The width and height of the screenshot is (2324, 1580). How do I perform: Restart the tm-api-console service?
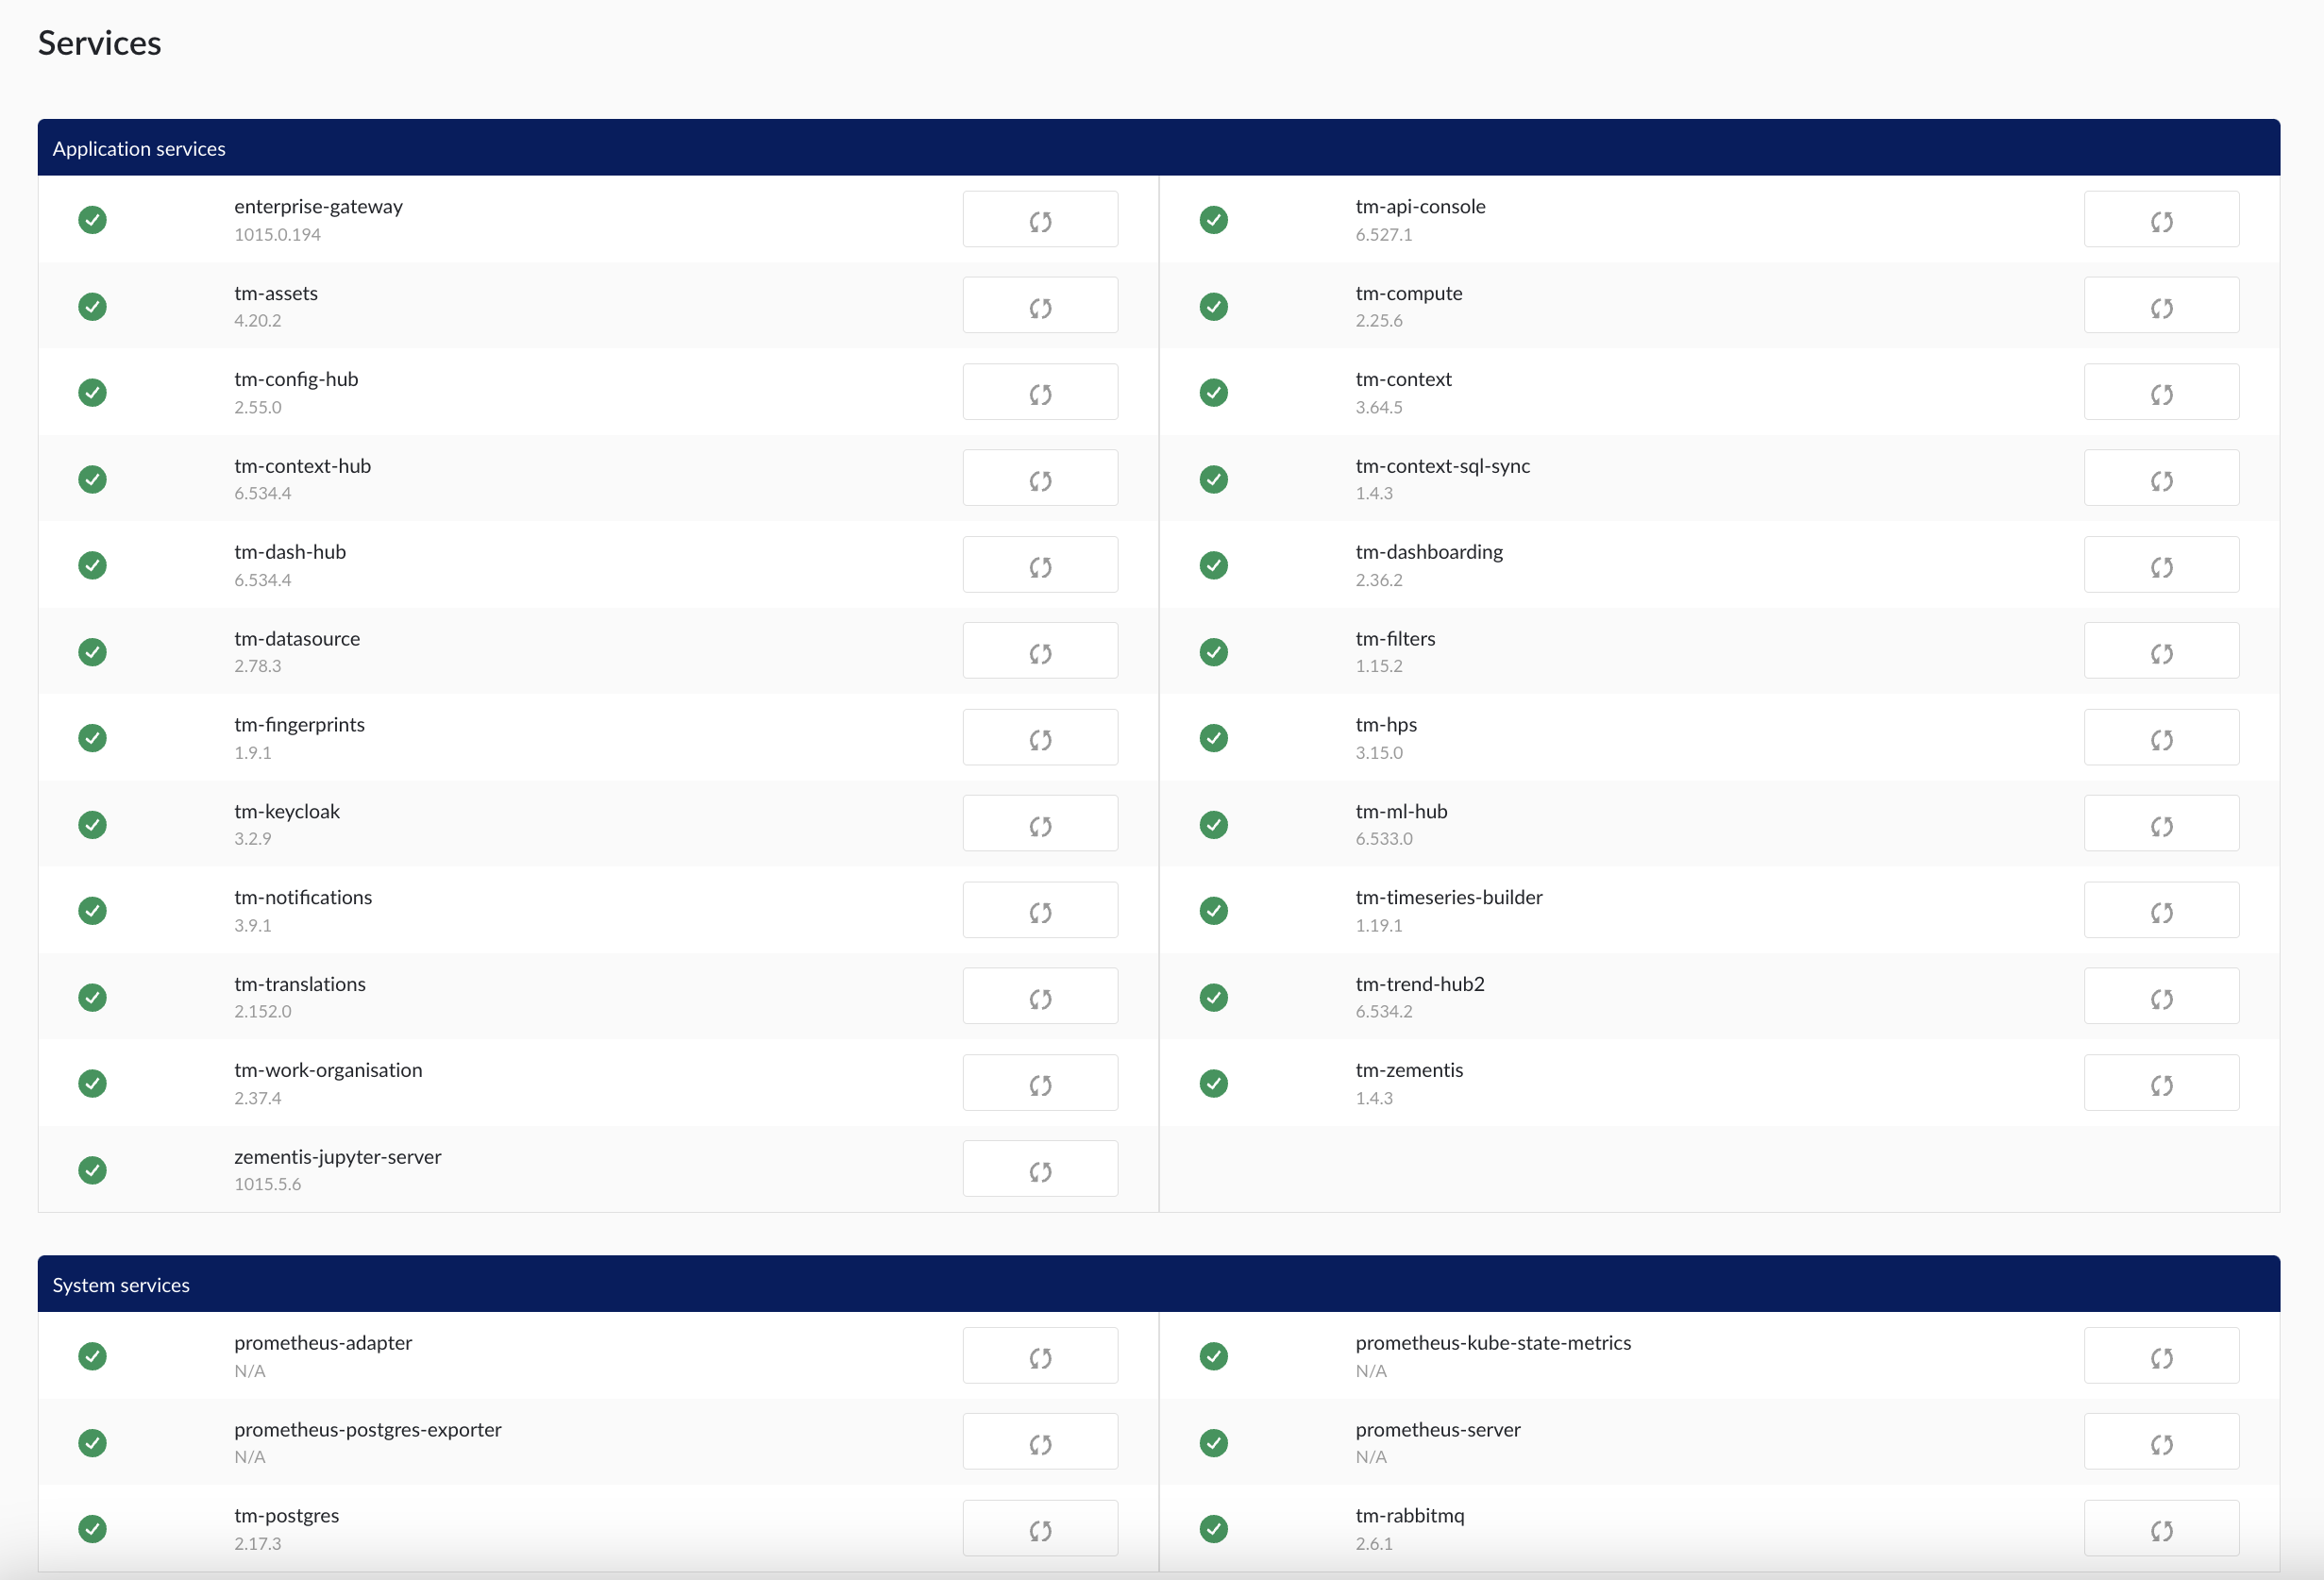2161,219
